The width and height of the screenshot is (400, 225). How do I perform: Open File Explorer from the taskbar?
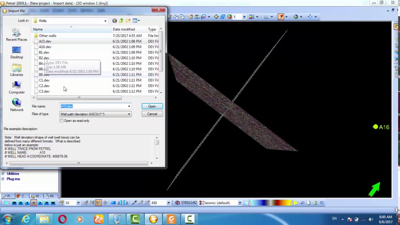(x=44, y=219)
